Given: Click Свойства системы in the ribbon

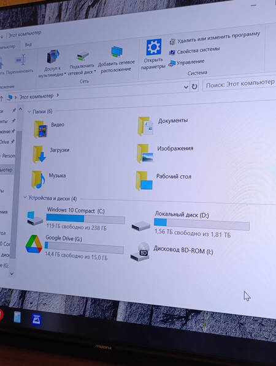Looking at the screenshot, I should [x=198, y=50].
